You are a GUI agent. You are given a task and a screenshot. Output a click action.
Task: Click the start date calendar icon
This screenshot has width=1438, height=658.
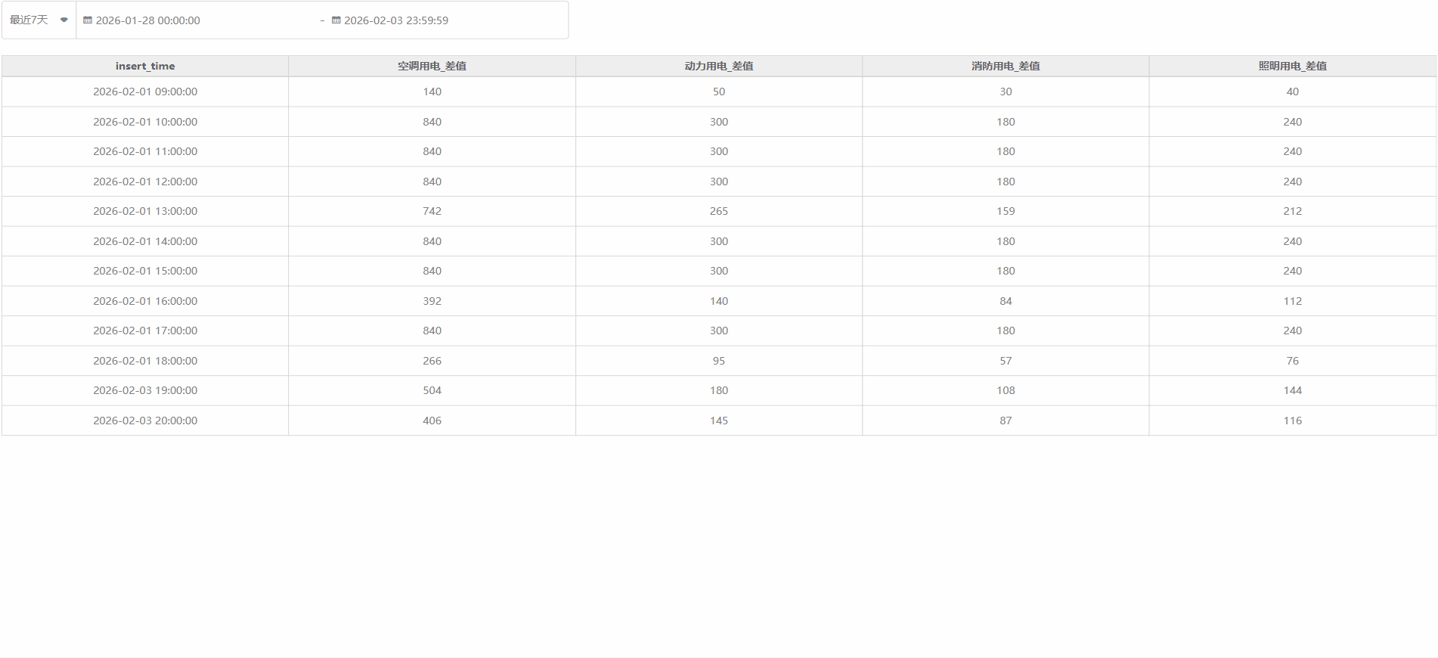coord(88,20)
